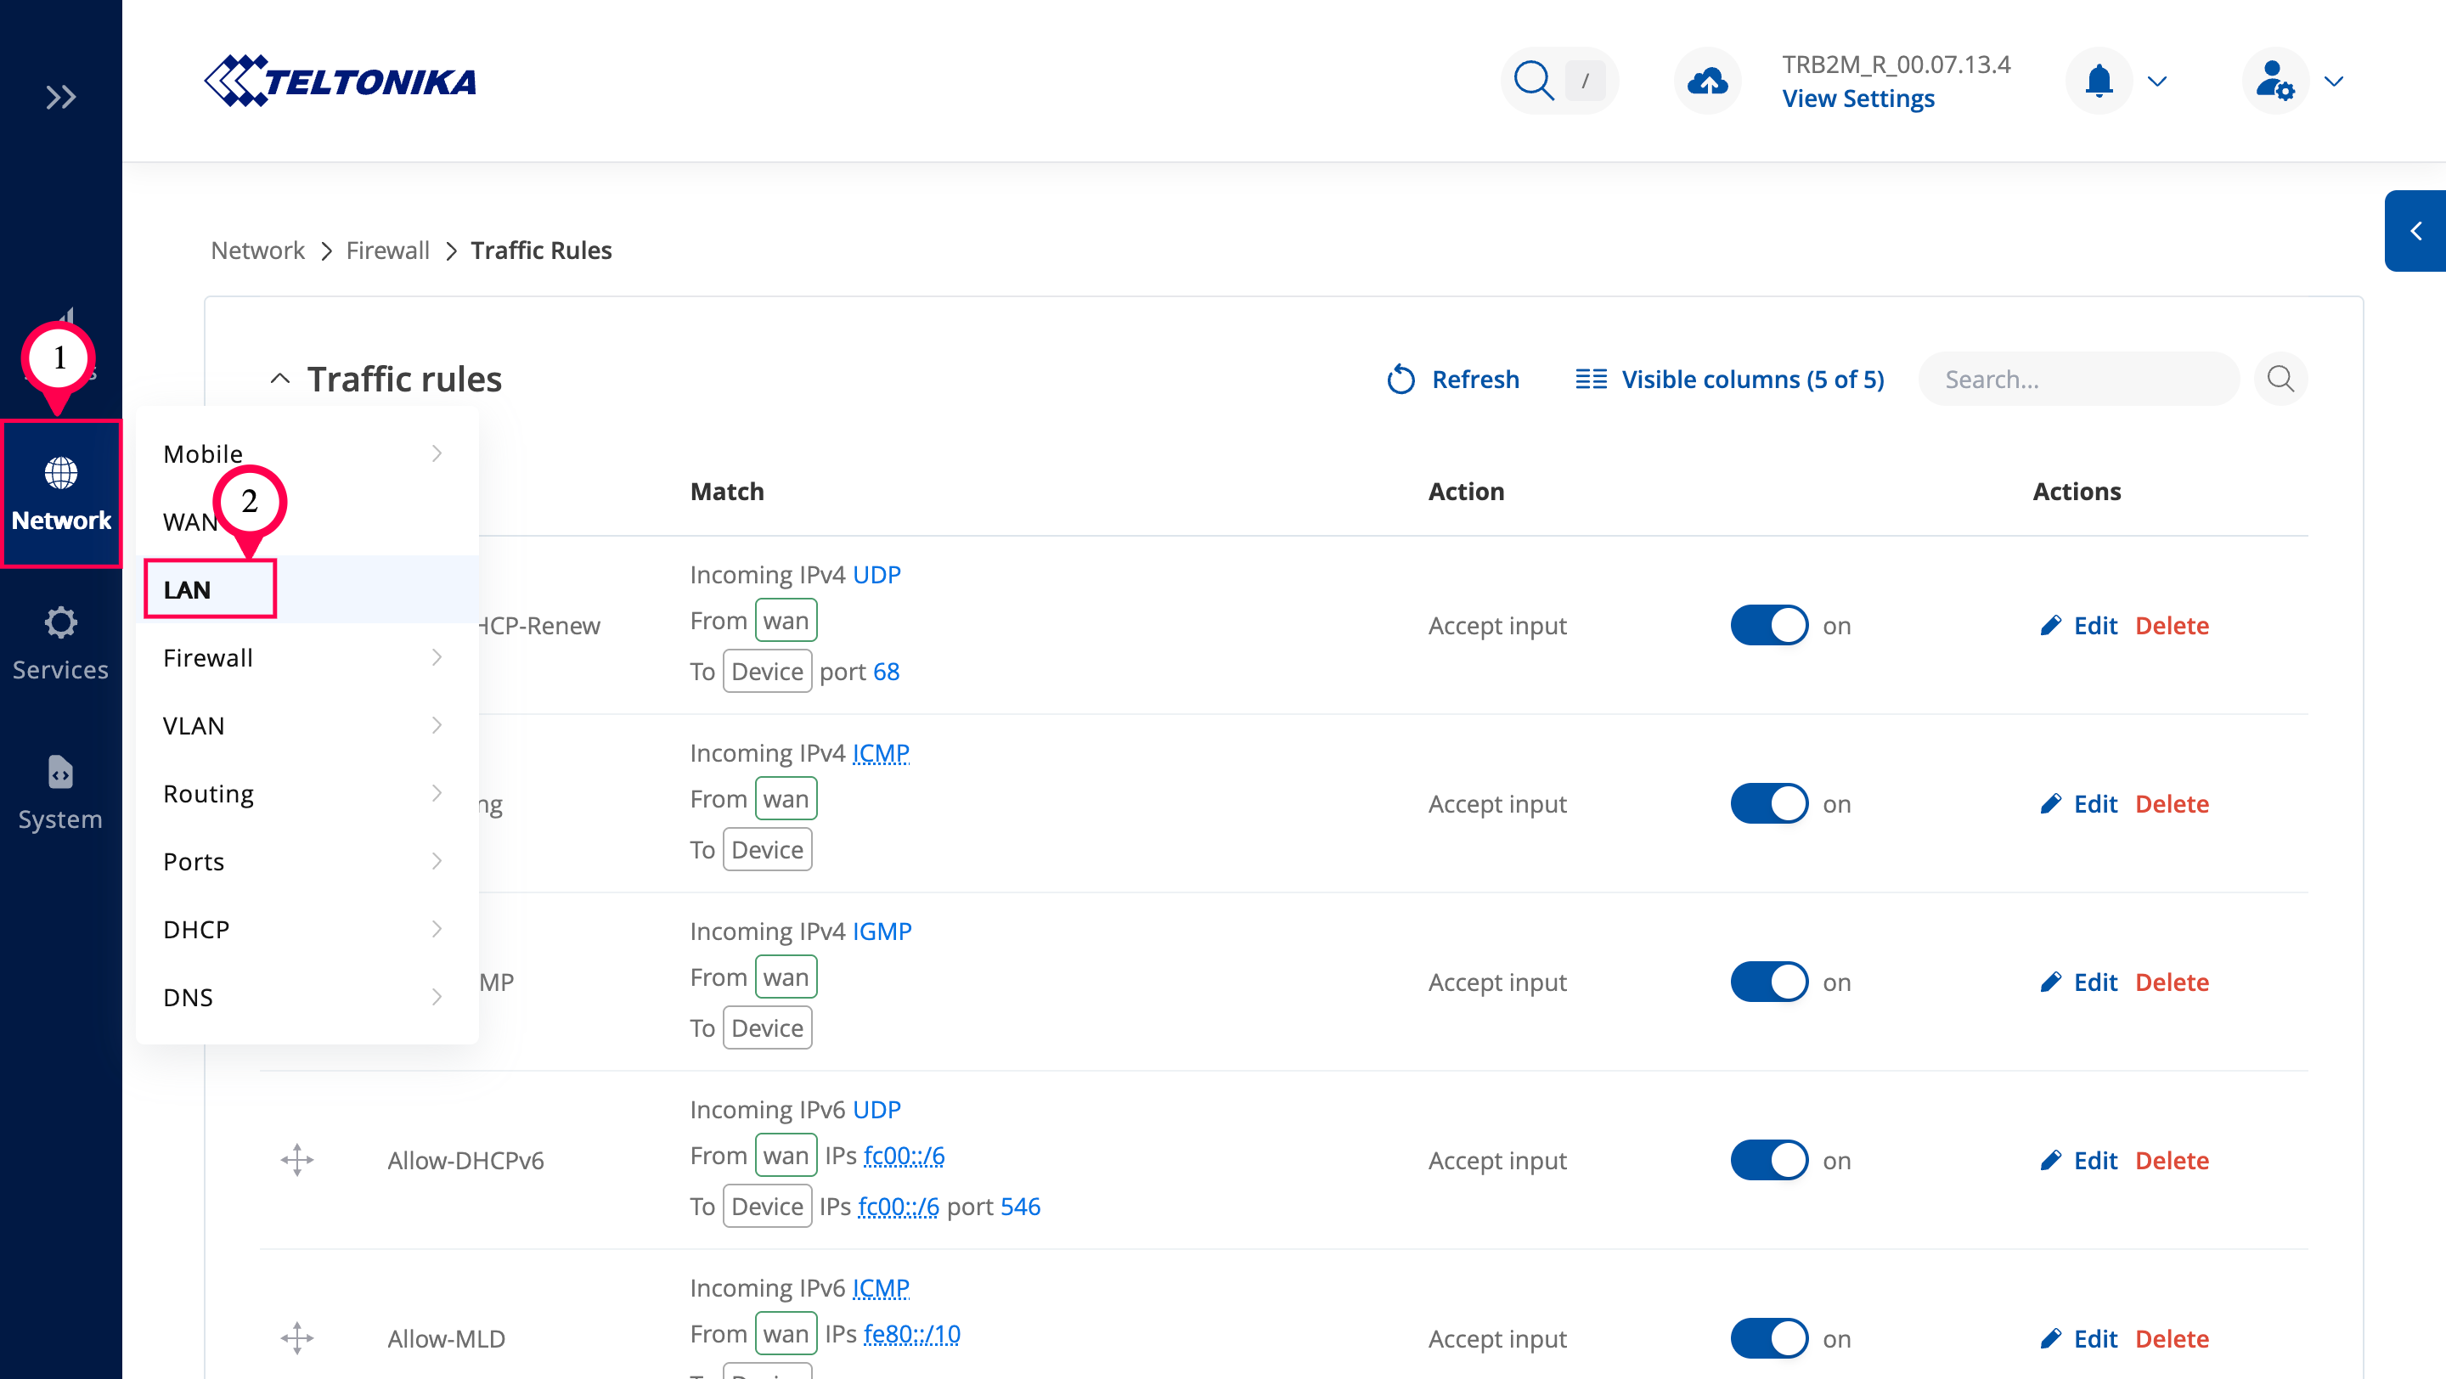This screenshot has width=2446, height=1379.
Task: Click the cloud upload icon
Action: 1706,81
